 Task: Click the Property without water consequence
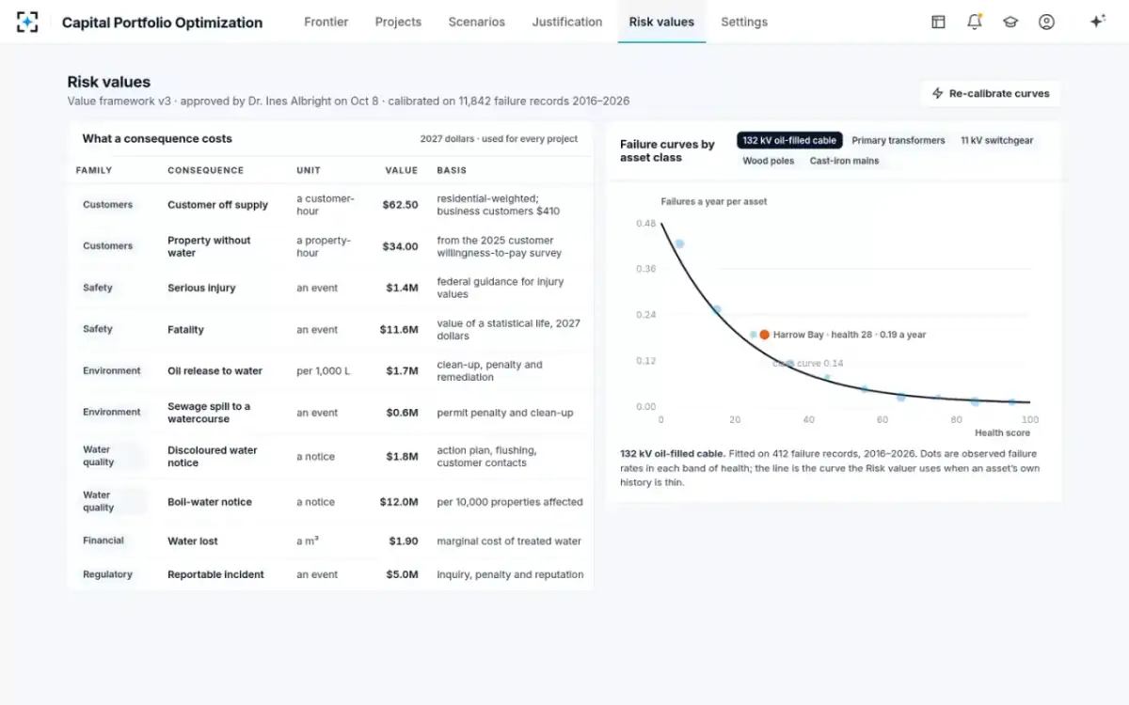pyautogui.click(x=209, y=246)
